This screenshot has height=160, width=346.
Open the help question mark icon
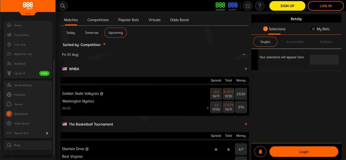[260, 6]
